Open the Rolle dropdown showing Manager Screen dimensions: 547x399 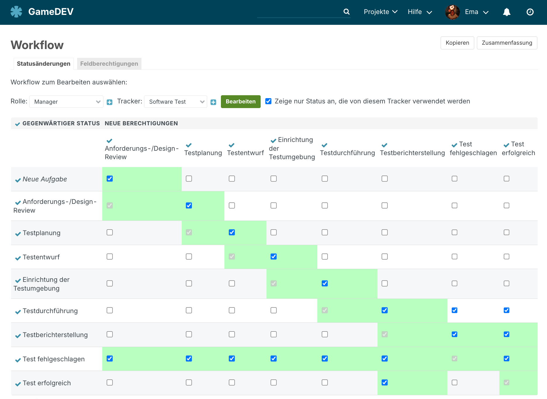66,102
